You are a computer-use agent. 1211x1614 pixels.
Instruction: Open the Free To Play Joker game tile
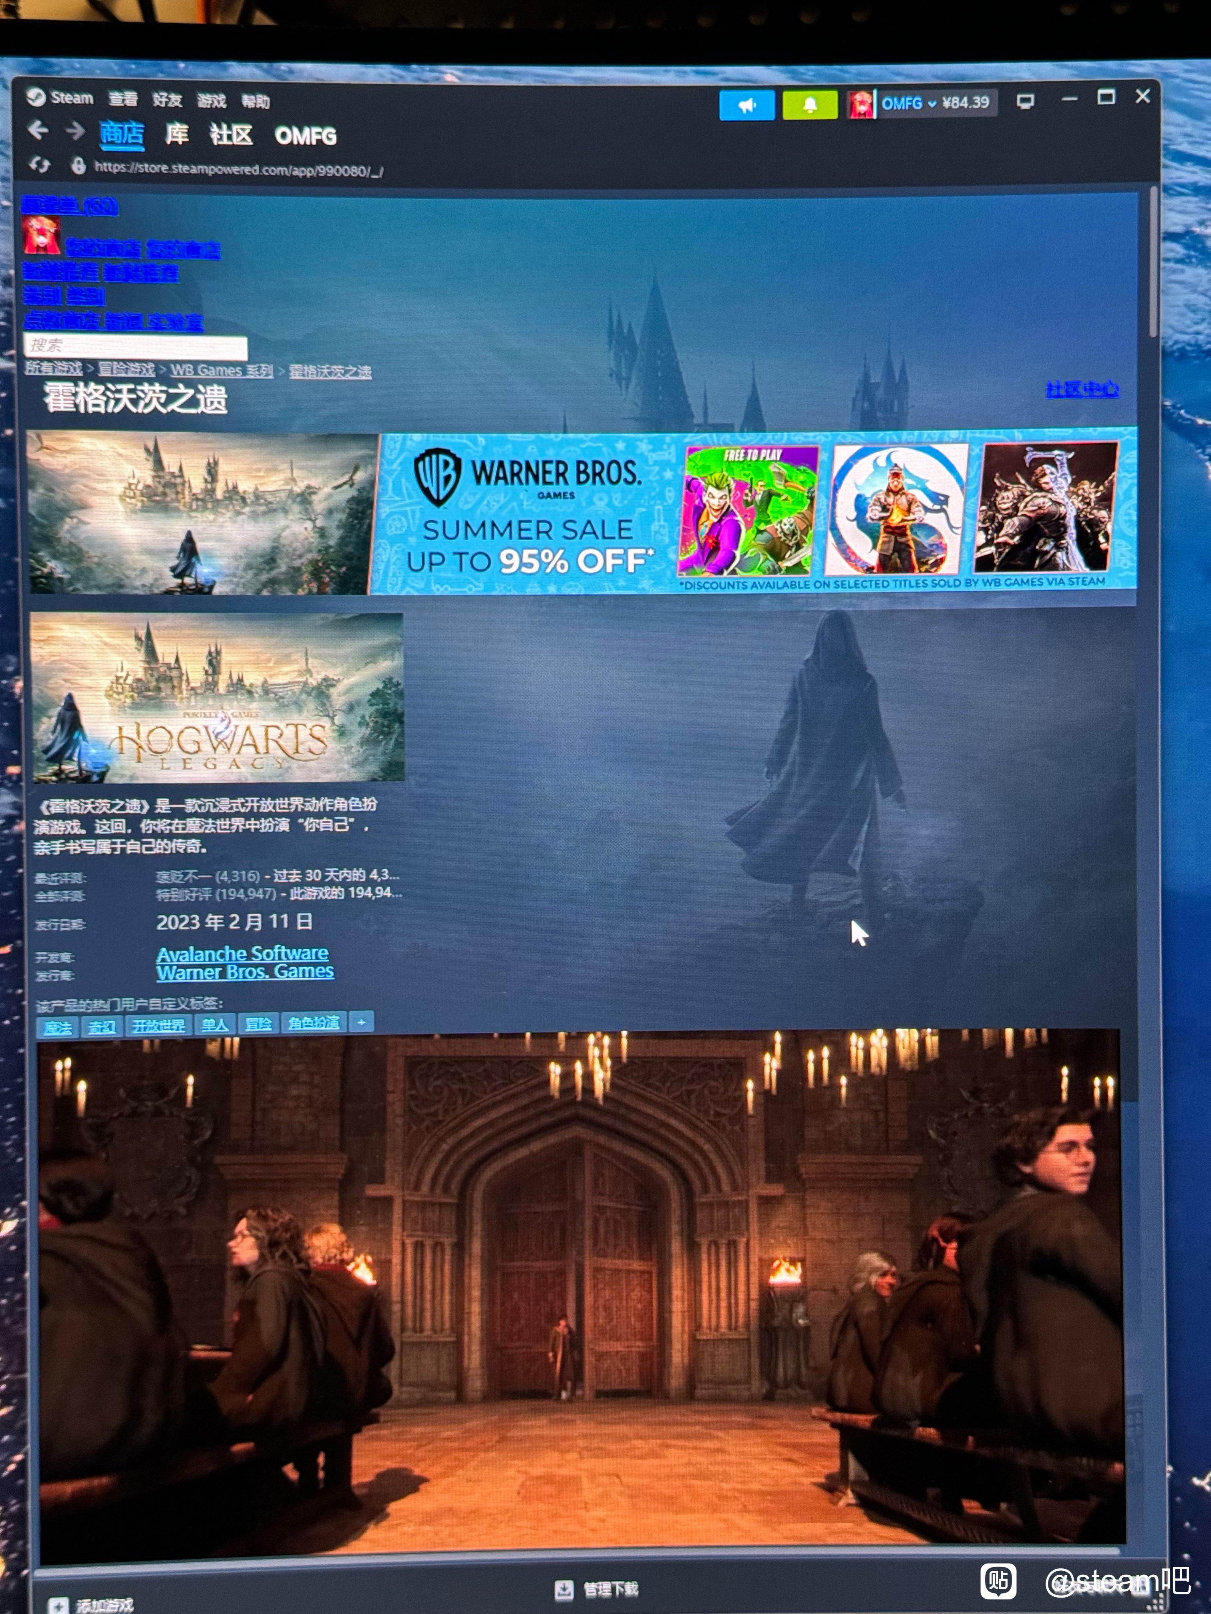(x=748, y=510)
